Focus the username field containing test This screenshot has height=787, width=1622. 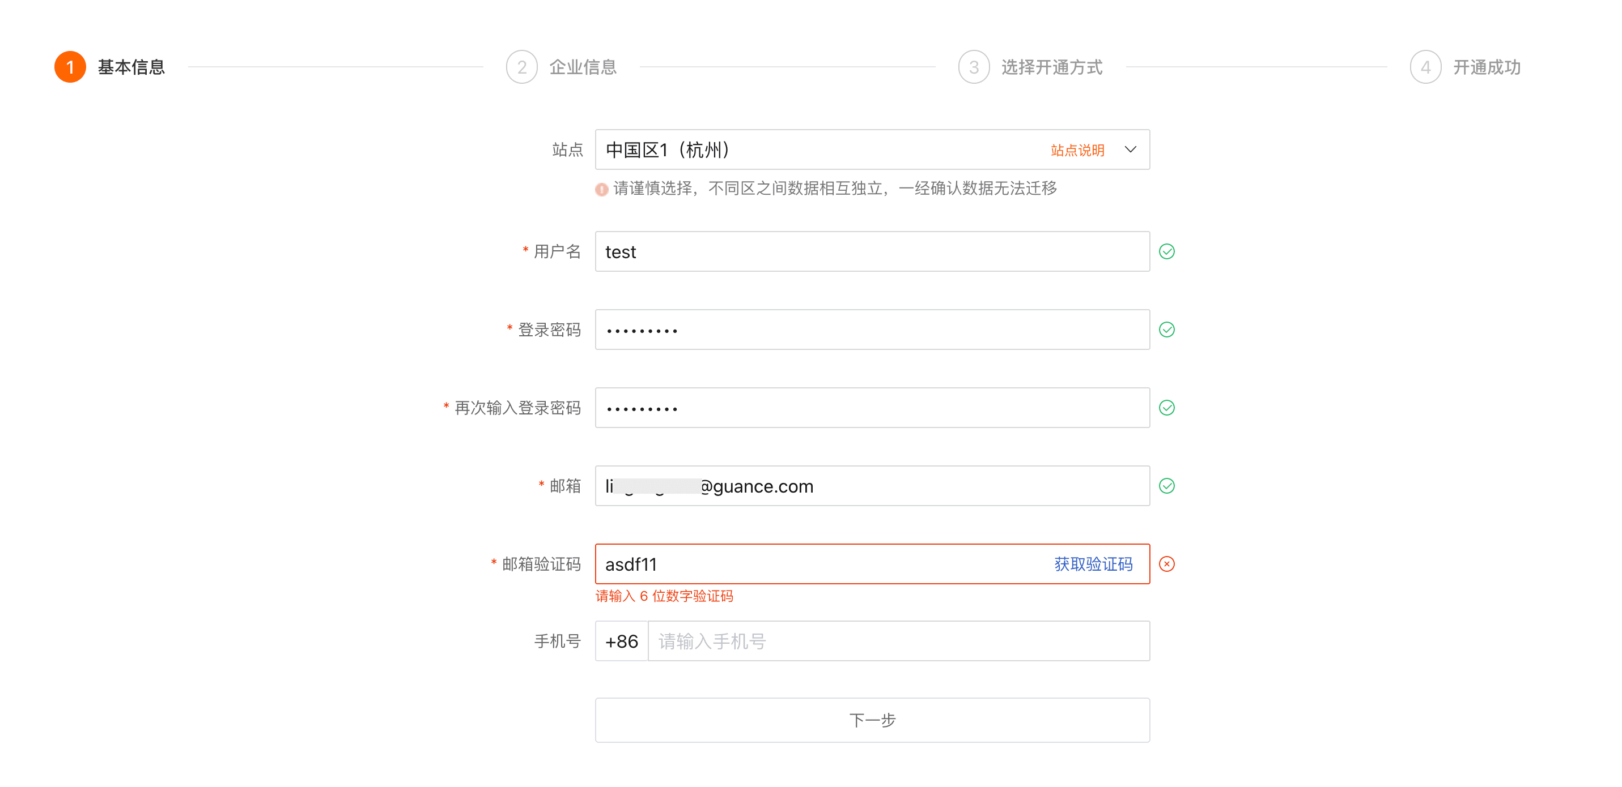coord(872,251)
